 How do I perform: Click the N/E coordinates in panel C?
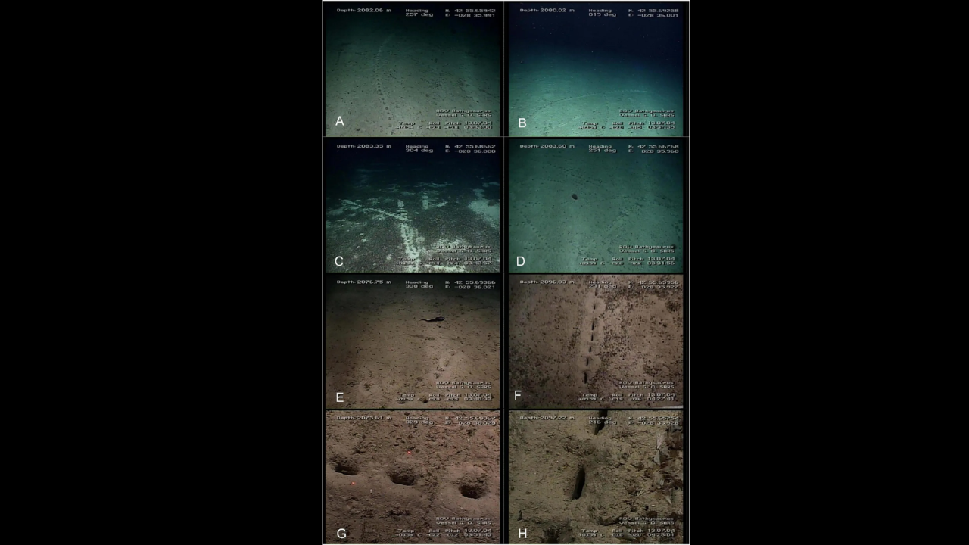pyautogui.click(x=470, y=148)
